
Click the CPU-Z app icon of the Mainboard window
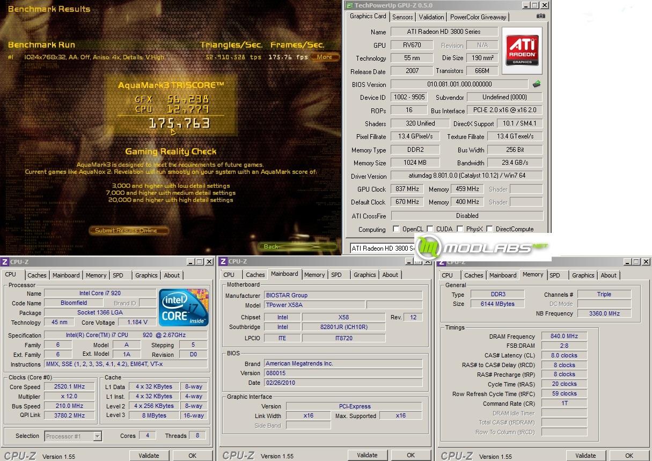pyautogui.click(x=223, y=262)
